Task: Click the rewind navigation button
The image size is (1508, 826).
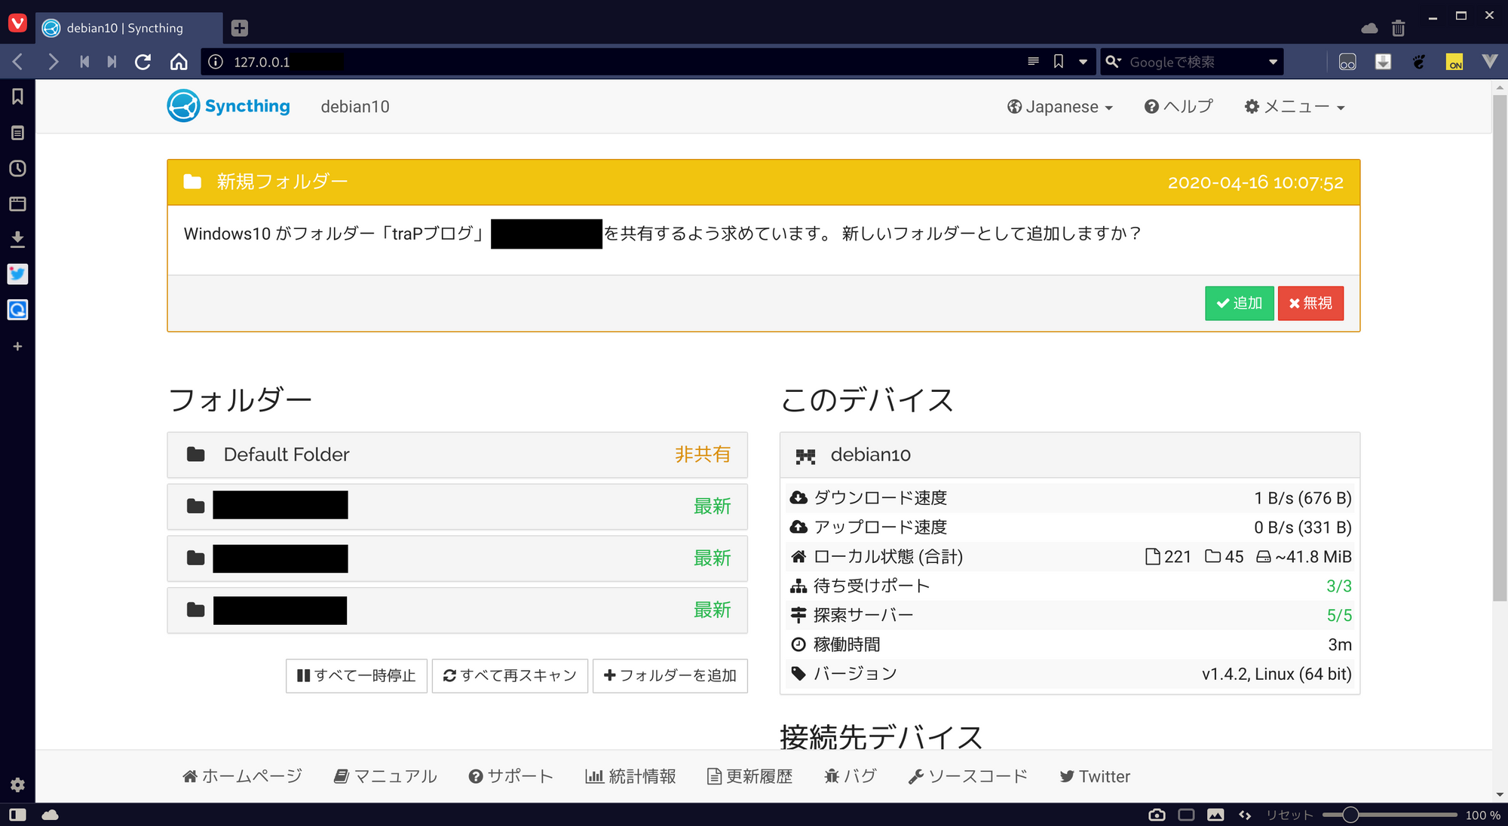Action: pos(84,62)
